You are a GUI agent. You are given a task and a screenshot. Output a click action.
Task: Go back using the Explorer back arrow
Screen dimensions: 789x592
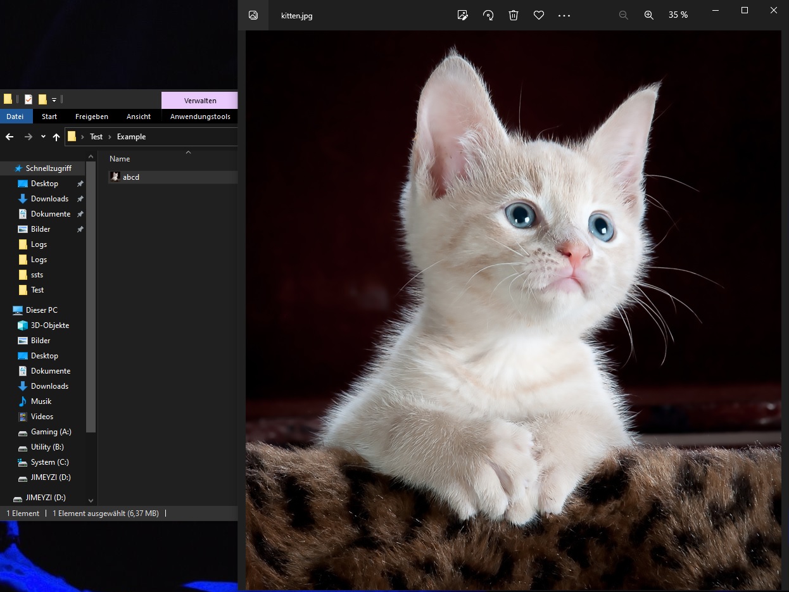[9, 137]
